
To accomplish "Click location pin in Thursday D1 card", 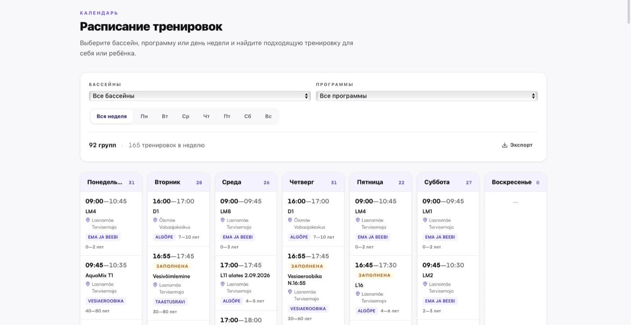I will pyautogui.click(x=290, y=220).
